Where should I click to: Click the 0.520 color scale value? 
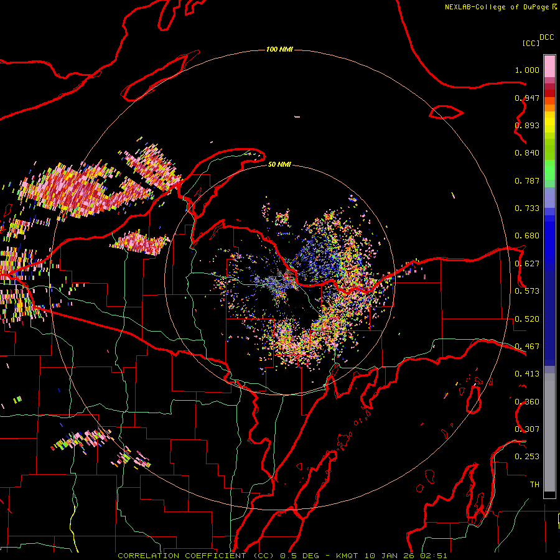(527, 319)
